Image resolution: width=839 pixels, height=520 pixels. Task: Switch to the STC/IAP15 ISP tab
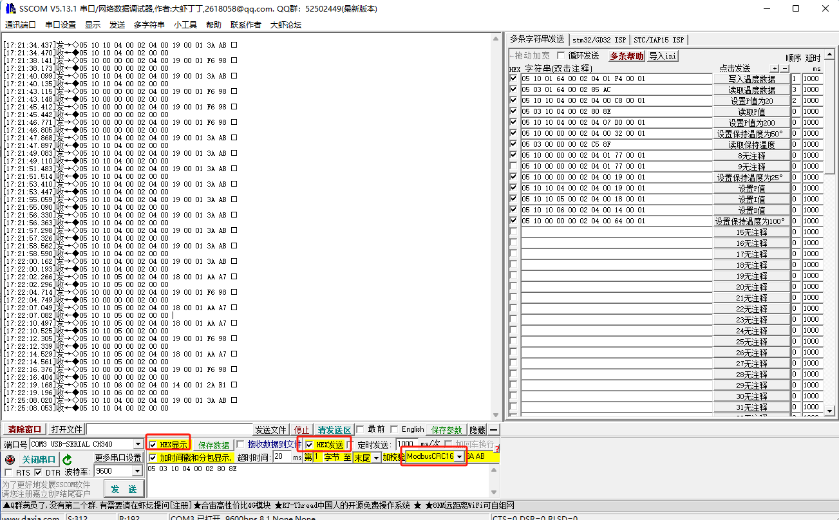(659, 40)
